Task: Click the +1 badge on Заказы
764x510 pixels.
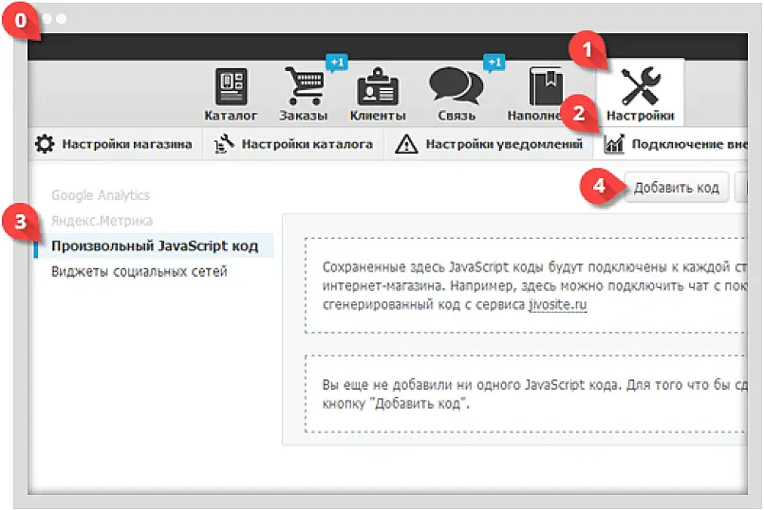Action: coord(336,63)
